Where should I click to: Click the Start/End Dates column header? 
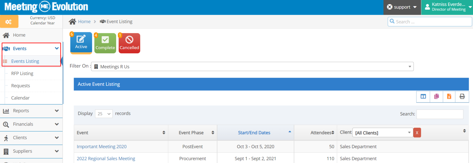[x=254, y=133]
